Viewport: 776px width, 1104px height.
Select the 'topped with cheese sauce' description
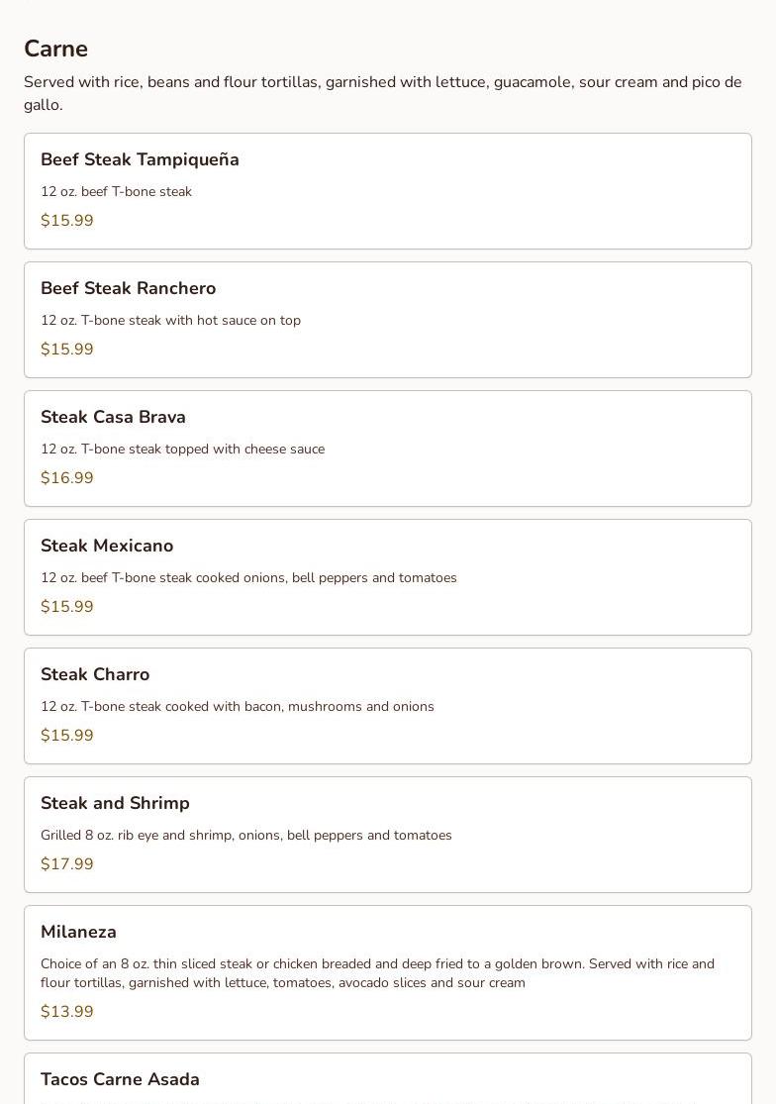pyautogui.click(x=182, y=450)
